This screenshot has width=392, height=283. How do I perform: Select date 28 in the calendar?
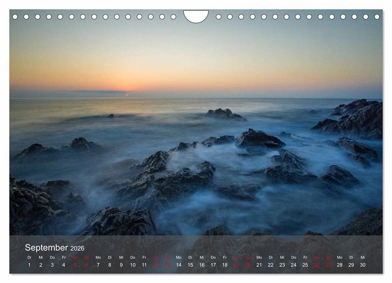click(340, 265)
